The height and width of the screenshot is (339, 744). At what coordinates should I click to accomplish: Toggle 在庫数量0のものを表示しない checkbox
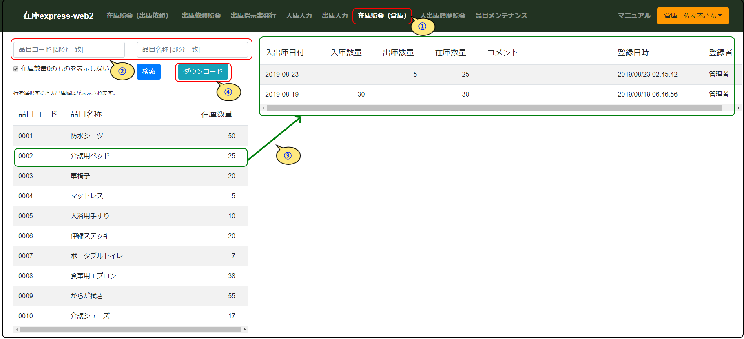point(16,69)
